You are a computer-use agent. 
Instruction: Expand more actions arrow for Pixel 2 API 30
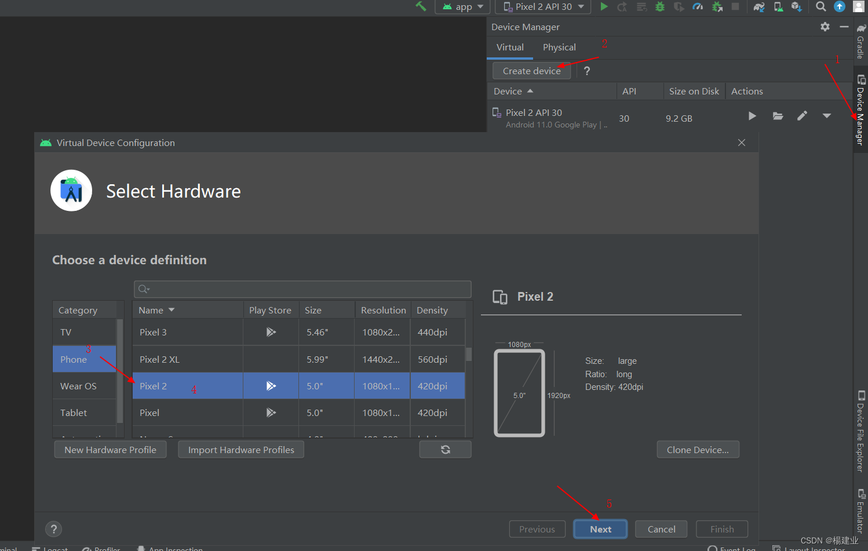click(x=827, y=116)
